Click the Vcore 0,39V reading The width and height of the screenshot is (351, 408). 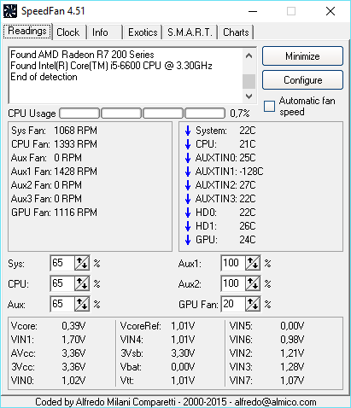click(48, 326)
